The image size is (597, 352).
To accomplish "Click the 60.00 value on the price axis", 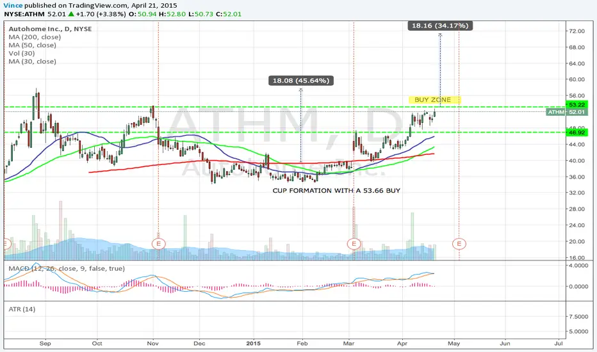I will pos(577,79).
